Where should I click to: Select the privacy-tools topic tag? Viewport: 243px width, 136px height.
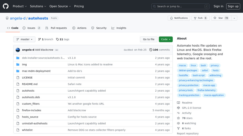click(186, 90)
